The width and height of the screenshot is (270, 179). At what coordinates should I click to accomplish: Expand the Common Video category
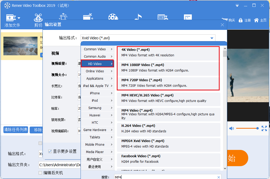pyautogui.click(x=97, y=49)
